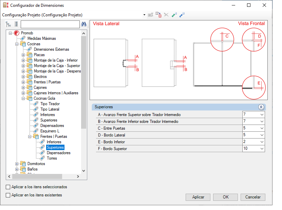The height and width of the screenshot is (210, 282).
Task: Open dropdown for F - Bordo Superior value
Action: pyautogui.click(x=262, y=149)
